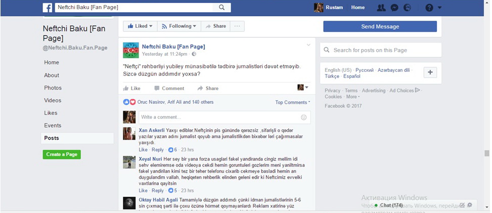
Task: Open Oktay Habil Agali's profile link
Action: (x=158, y=200)
